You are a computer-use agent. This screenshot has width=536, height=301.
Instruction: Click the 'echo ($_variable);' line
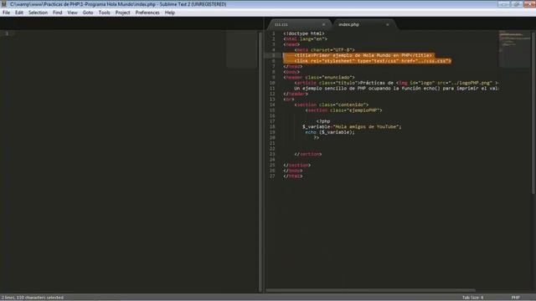tap(330, 132)
